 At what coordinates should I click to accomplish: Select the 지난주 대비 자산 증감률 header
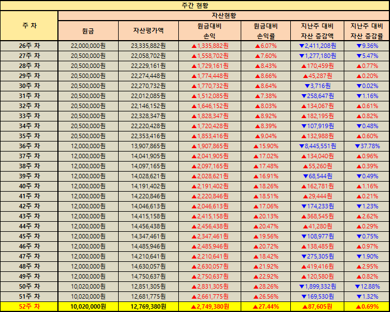pyautogui.click(x=366, y=31)
